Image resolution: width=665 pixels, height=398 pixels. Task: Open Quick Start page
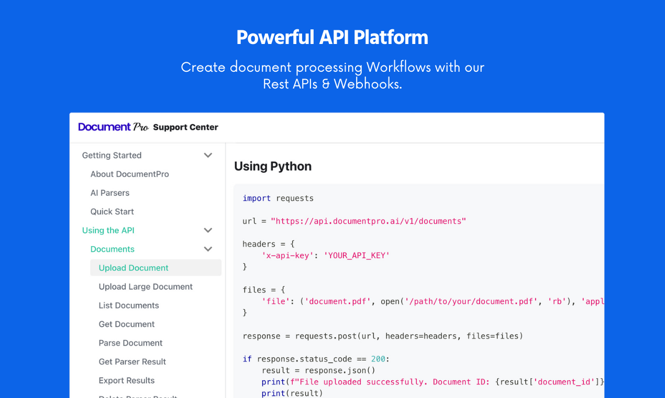112,212
